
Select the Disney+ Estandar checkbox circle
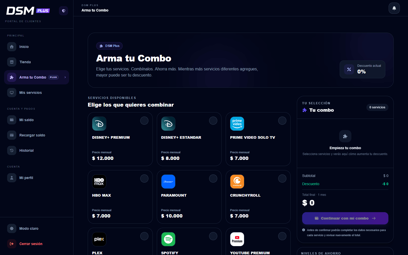point(213,121)
